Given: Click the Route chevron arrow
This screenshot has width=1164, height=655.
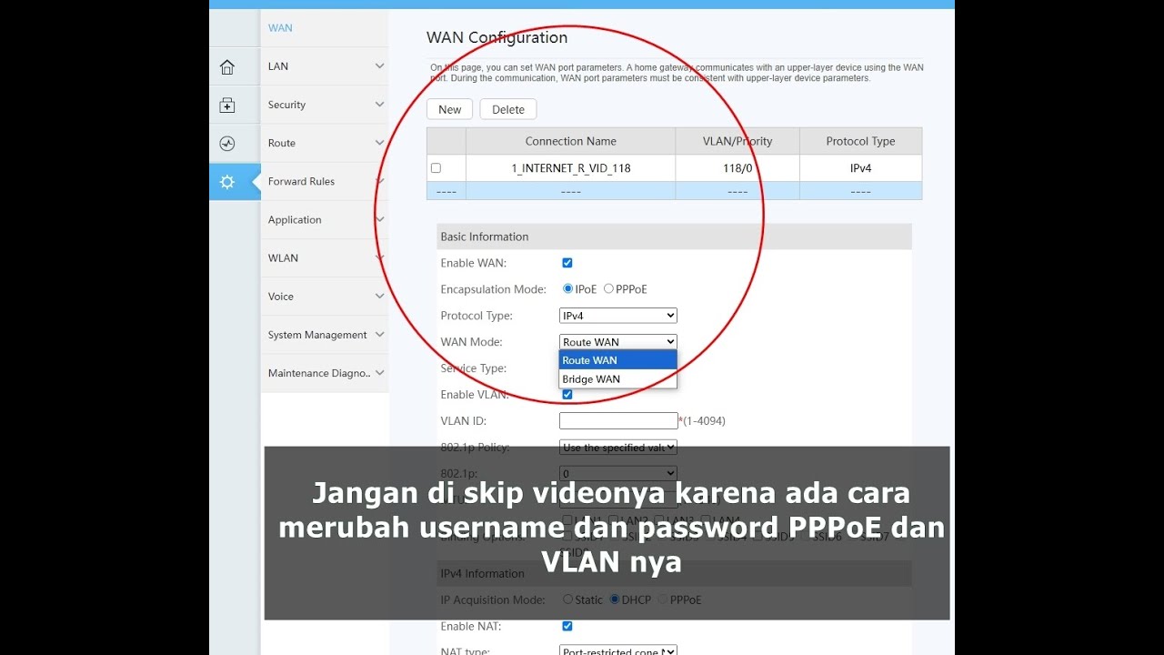Looking at the screenshot, I should point(379,143).
